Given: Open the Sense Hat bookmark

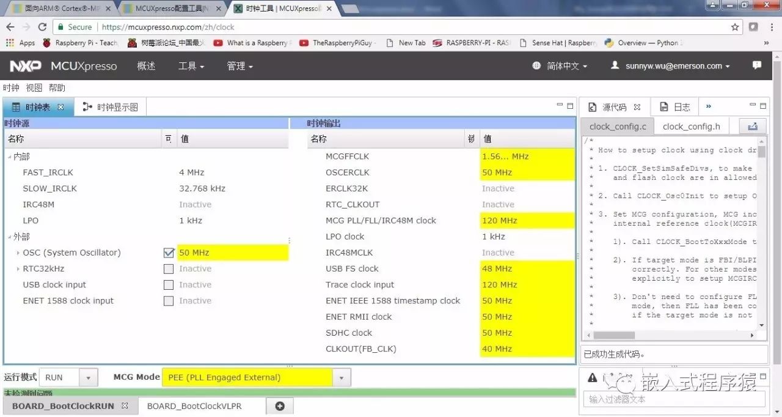Looking at the screenshot, I should (x=558, y=43).
